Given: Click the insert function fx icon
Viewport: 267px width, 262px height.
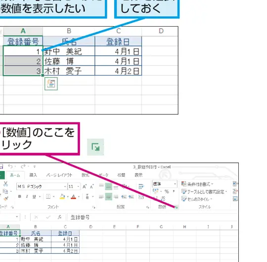Looking at the screenshot, I should point(59,217).
